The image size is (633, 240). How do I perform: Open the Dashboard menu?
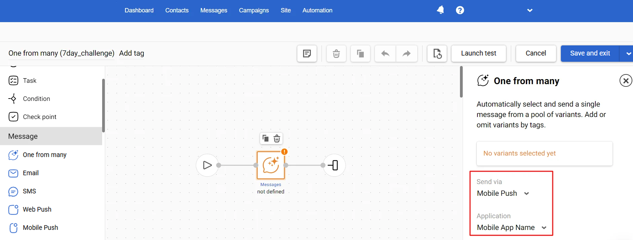pos(139,10)
